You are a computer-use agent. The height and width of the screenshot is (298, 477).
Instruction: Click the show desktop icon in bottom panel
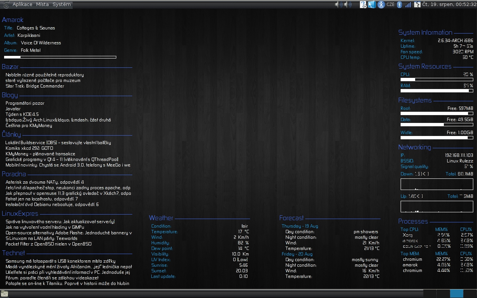(4, 294)
